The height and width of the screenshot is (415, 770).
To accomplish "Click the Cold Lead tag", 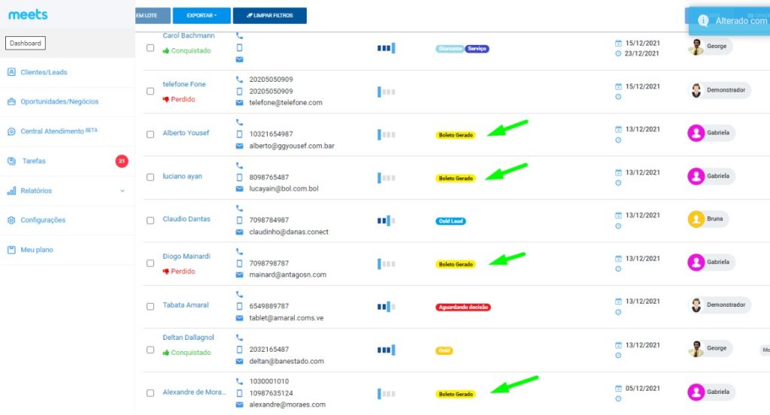I will point(451,221).
